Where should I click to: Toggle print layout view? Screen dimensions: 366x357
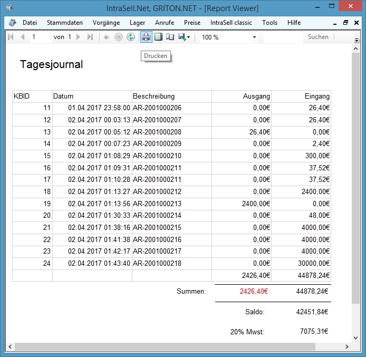pos(158,37)
